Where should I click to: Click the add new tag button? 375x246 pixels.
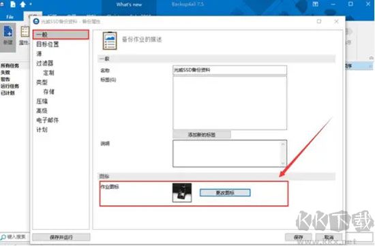coord(202,135)
